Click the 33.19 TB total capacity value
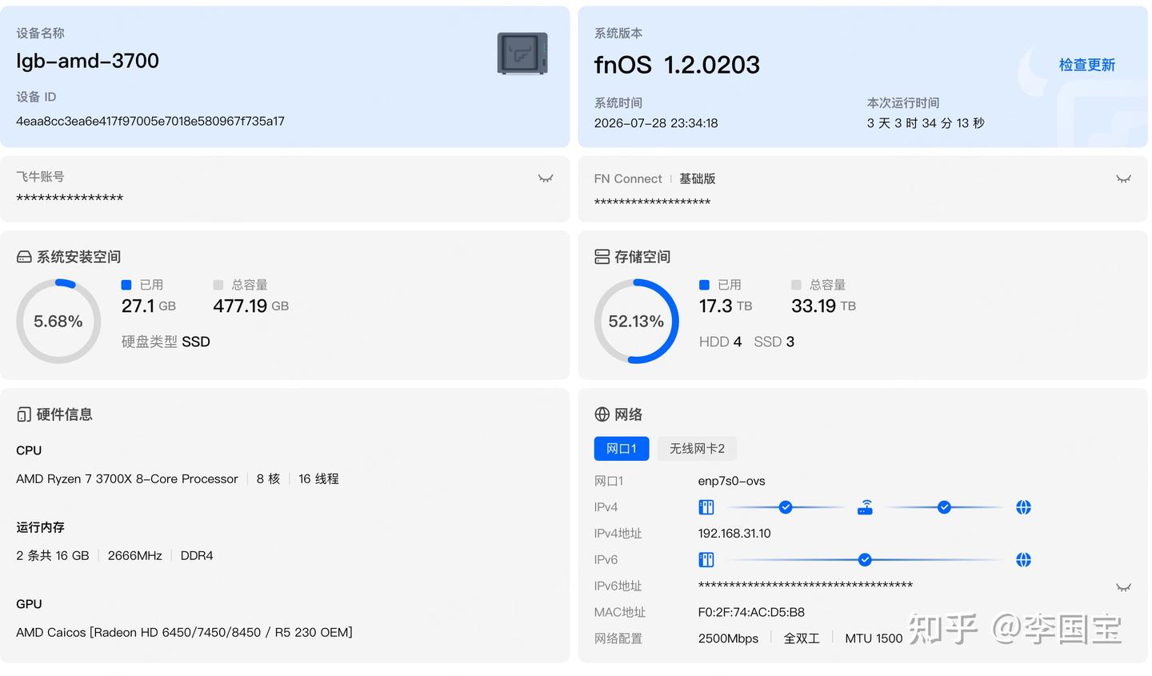This screenshot has height=676, width=1152. click(824, 306)
